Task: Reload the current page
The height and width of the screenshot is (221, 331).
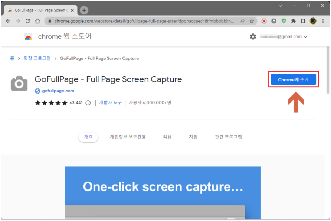Action: click(28, 21)
